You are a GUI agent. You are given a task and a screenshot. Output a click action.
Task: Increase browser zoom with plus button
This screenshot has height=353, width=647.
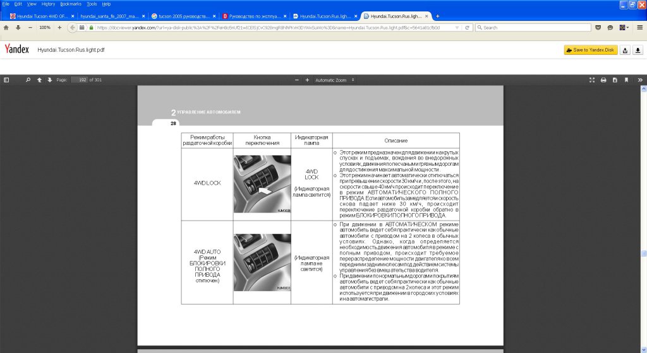(x=59, y=28)
